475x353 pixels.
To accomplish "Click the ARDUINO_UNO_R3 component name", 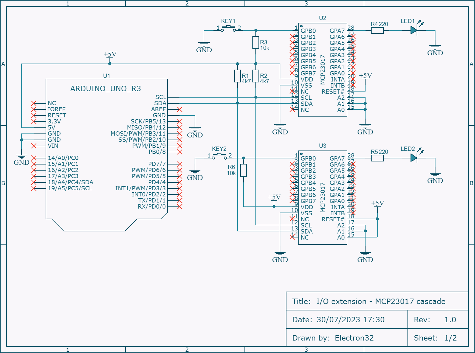I will (106, 88).
